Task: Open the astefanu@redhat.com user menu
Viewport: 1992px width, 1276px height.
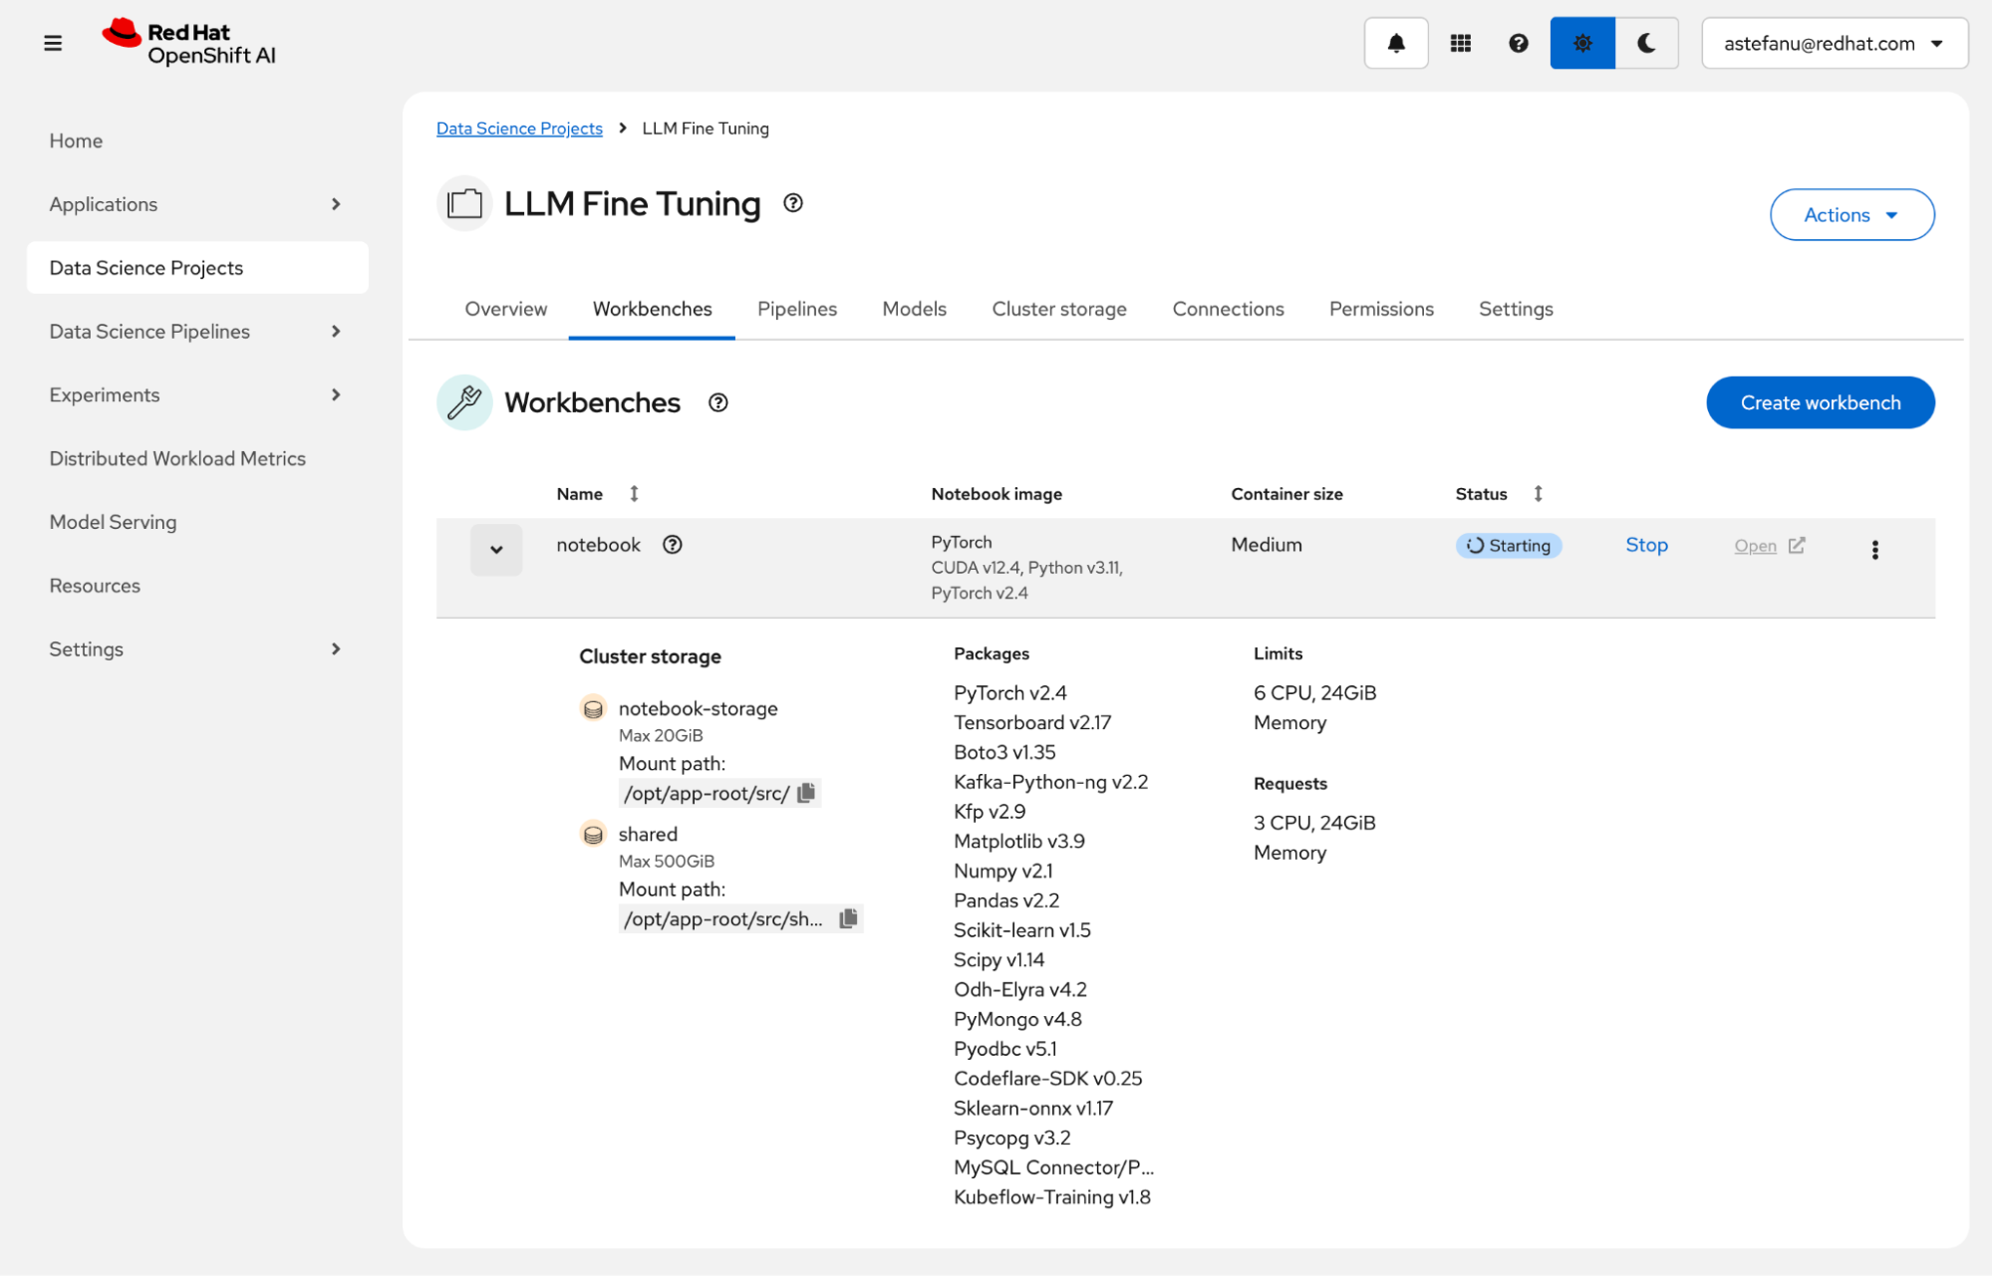Action: coord(1834,43)
